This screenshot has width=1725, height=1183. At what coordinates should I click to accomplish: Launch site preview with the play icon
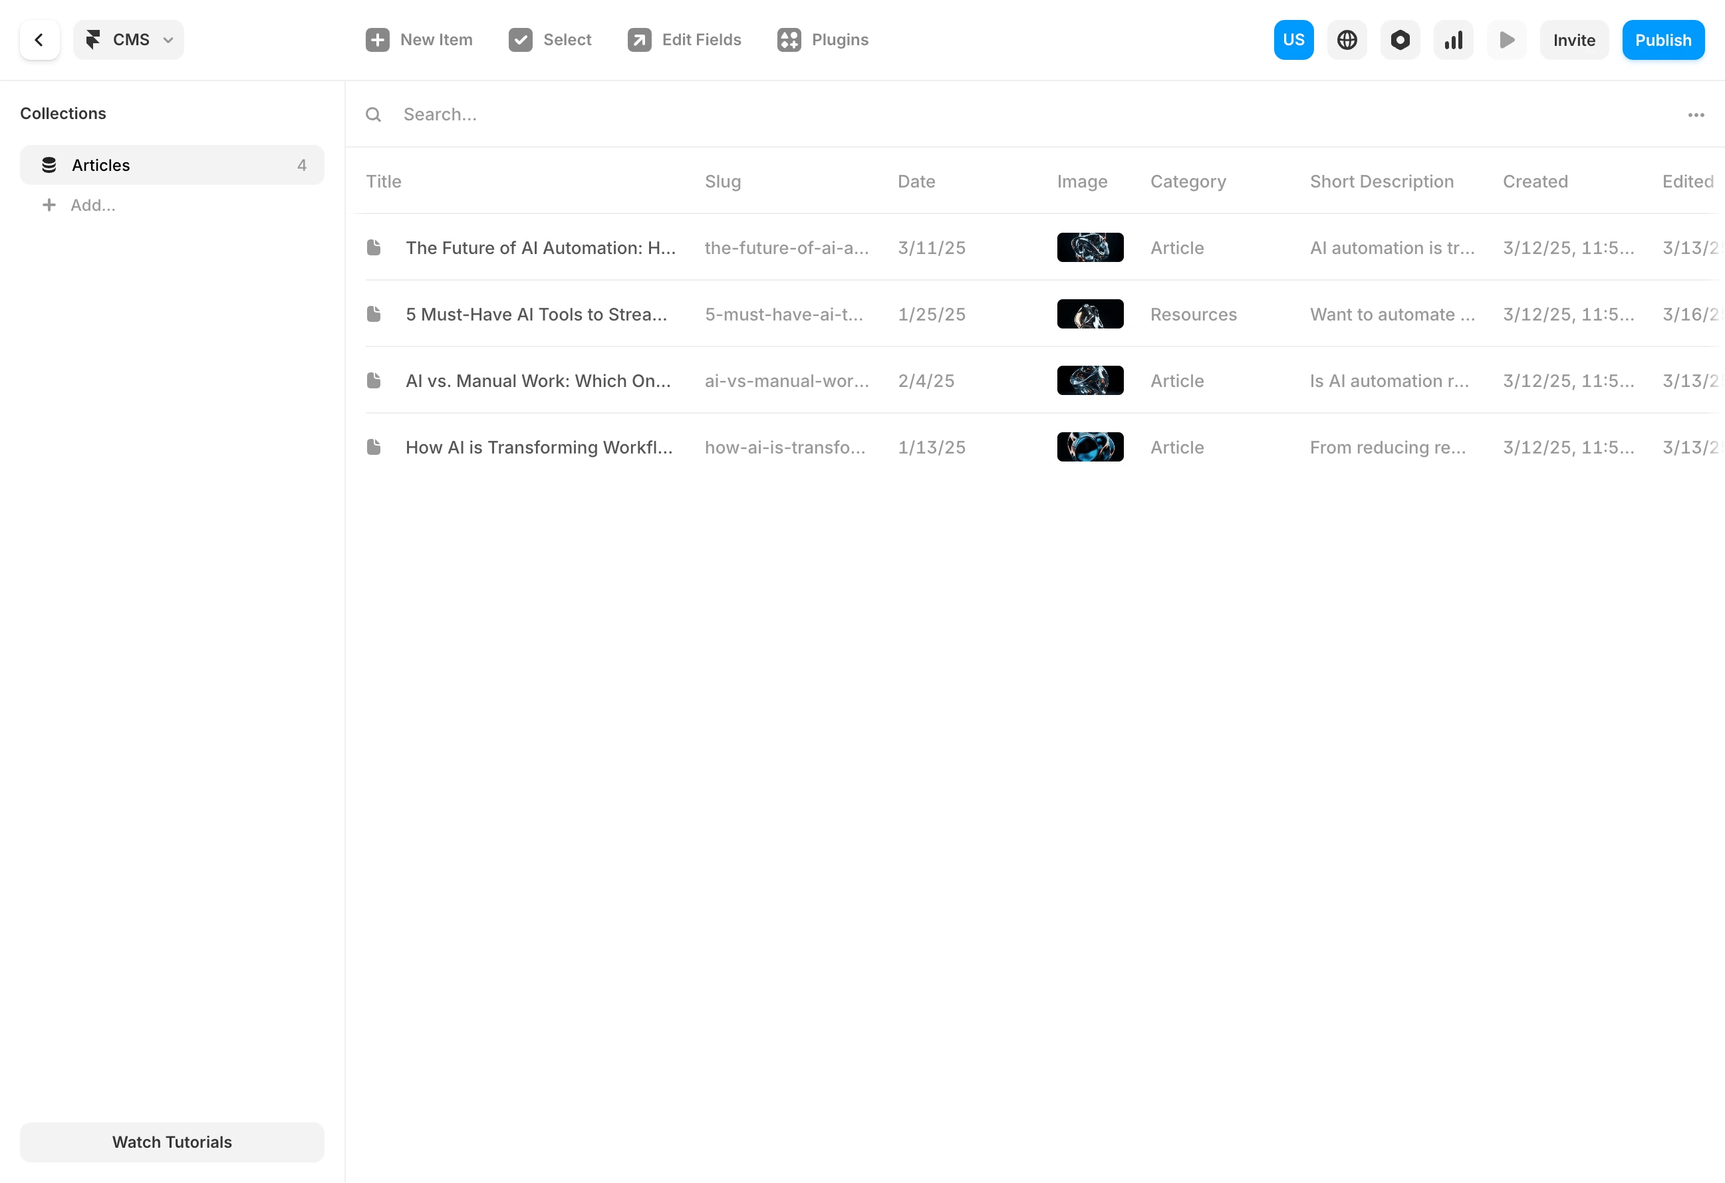click(1507, 39)
